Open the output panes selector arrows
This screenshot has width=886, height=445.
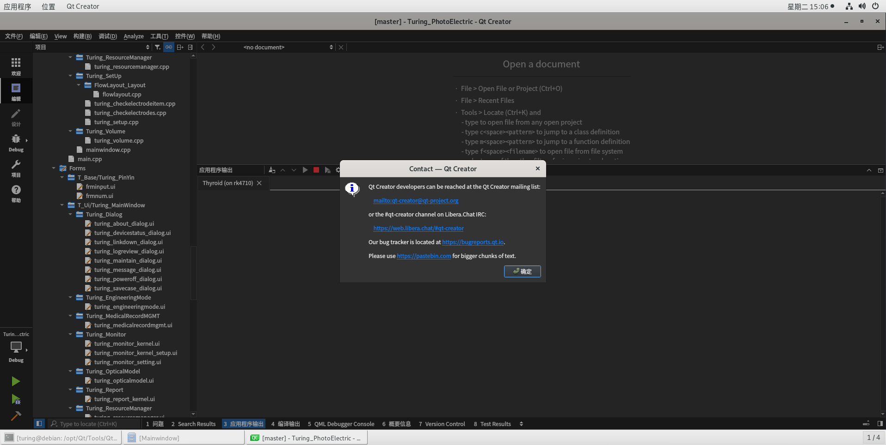[x=521, y=424]
